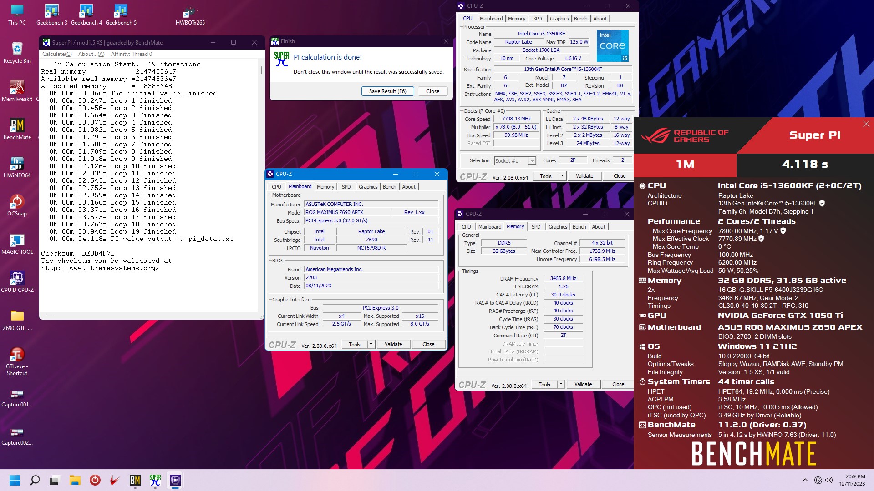874x491 pixels.
Task: Open SPD tab in Memory CPU-Z window
Action: (x=536, y=227)
